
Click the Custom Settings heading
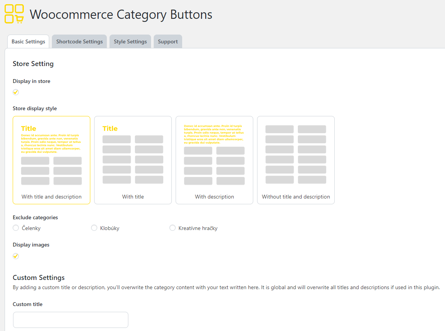pyautogui.click(x=38, y=277)
